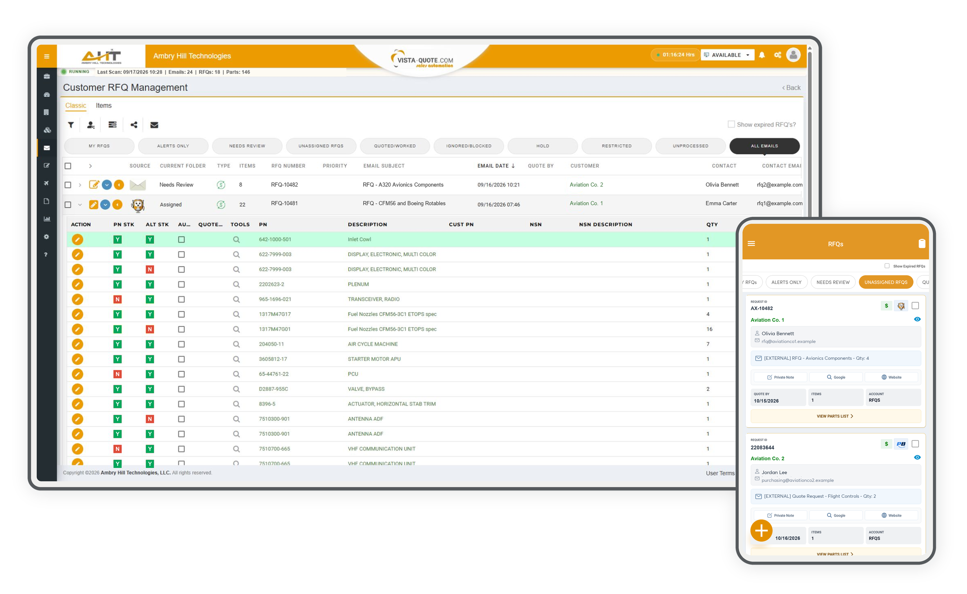Open the user avatar in the header

[793, 55]
